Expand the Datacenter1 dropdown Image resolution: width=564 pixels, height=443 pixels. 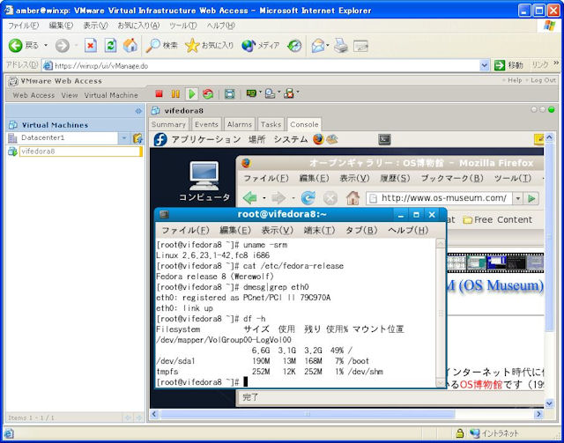tap(123, 138)
